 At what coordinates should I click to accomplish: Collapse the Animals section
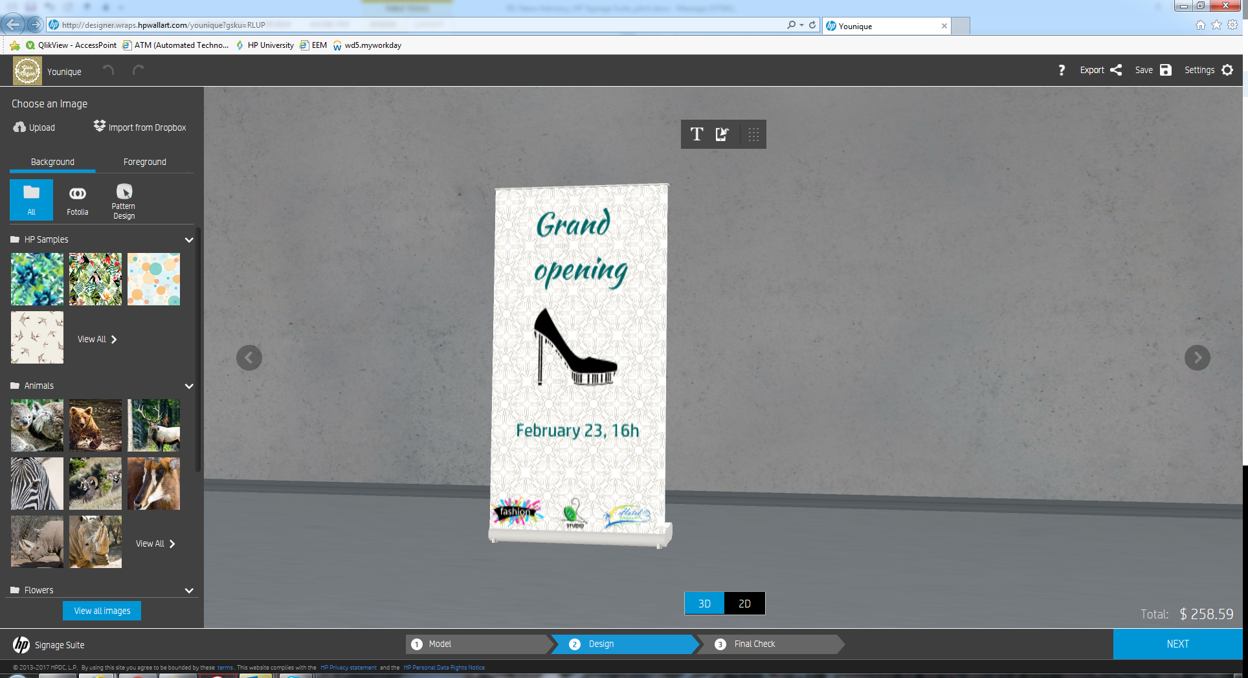pos(189,386)
